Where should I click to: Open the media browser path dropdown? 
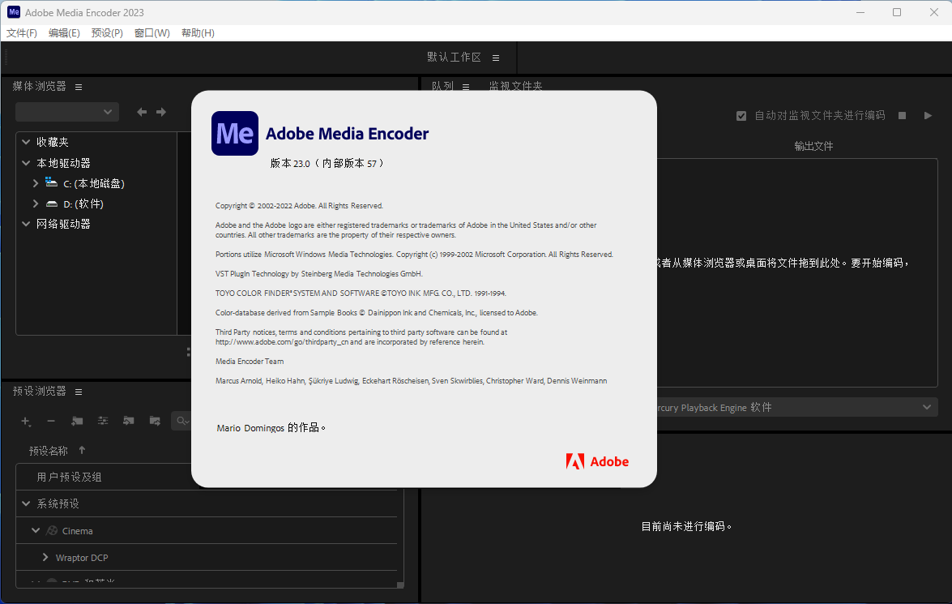(x=67, y=112)
